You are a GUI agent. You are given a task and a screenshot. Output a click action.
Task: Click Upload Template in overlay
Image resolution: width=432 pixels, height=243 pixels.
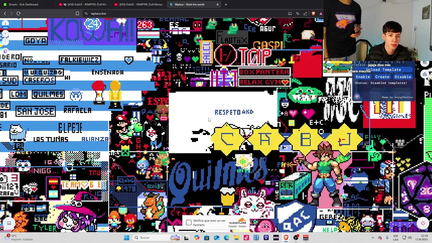click(384, 70)
